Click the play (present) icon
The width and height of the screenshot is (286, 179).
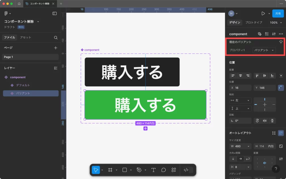263,13
